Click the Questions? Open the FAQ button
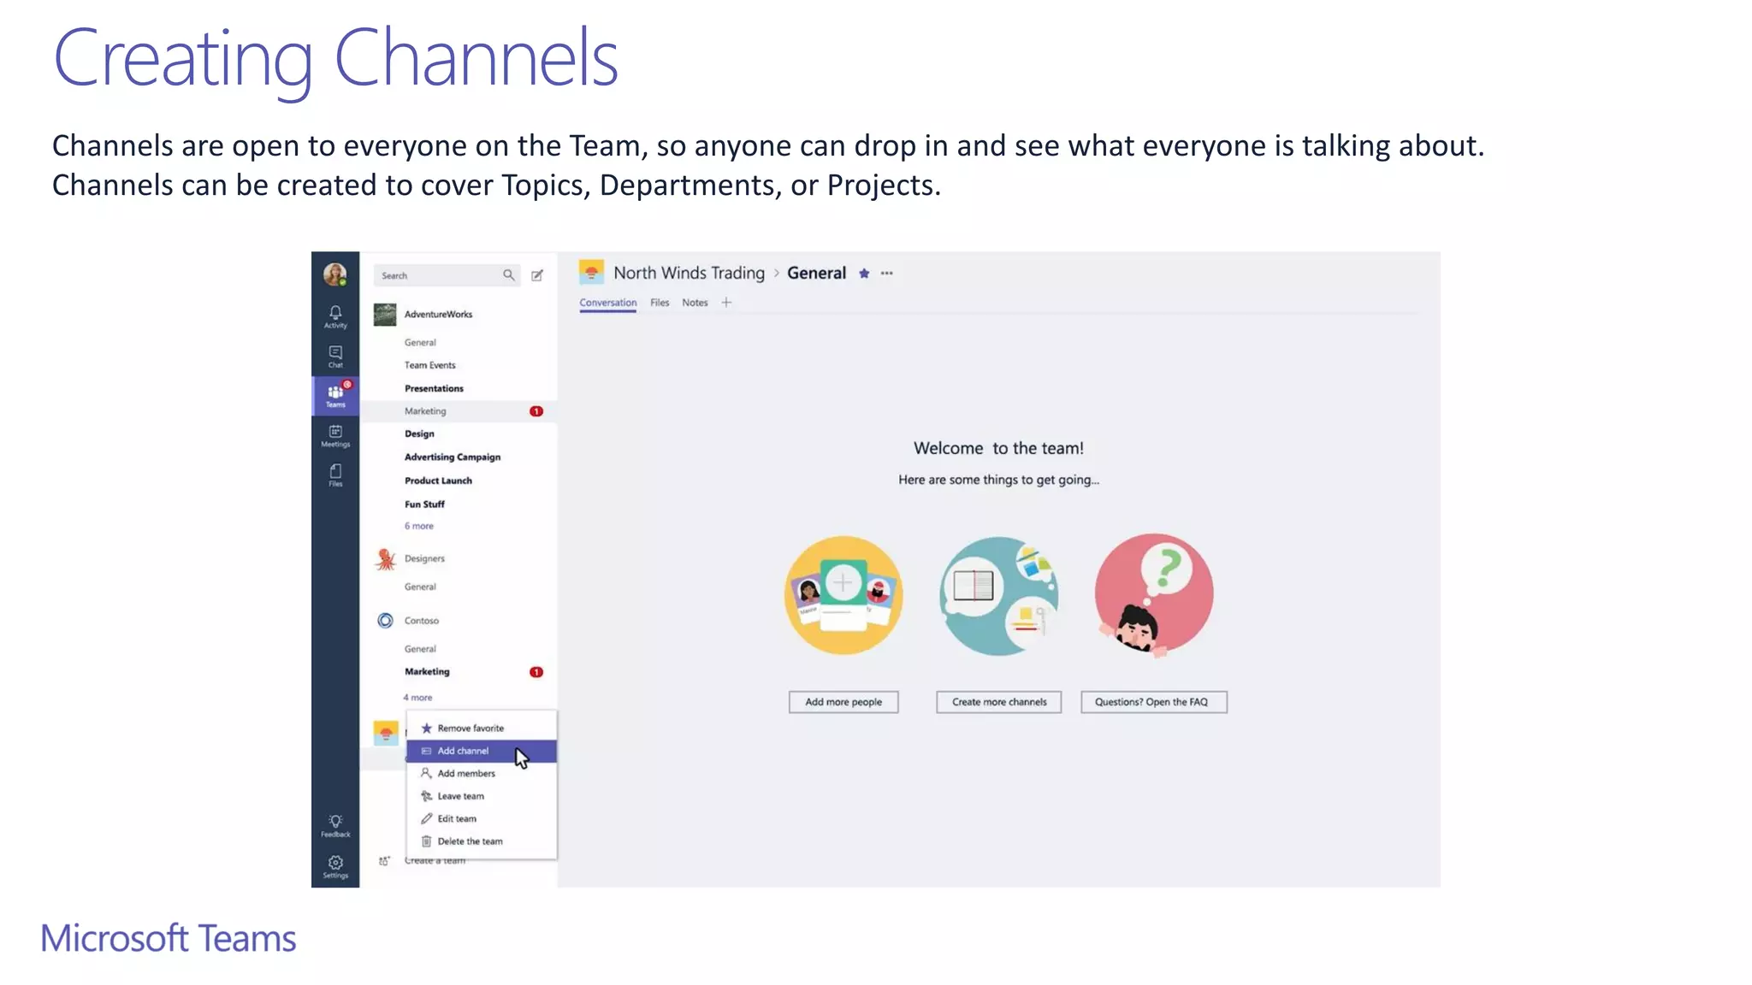This screenshot has height=985, width=1752. pyautogui.click(x=1154, y=702)
